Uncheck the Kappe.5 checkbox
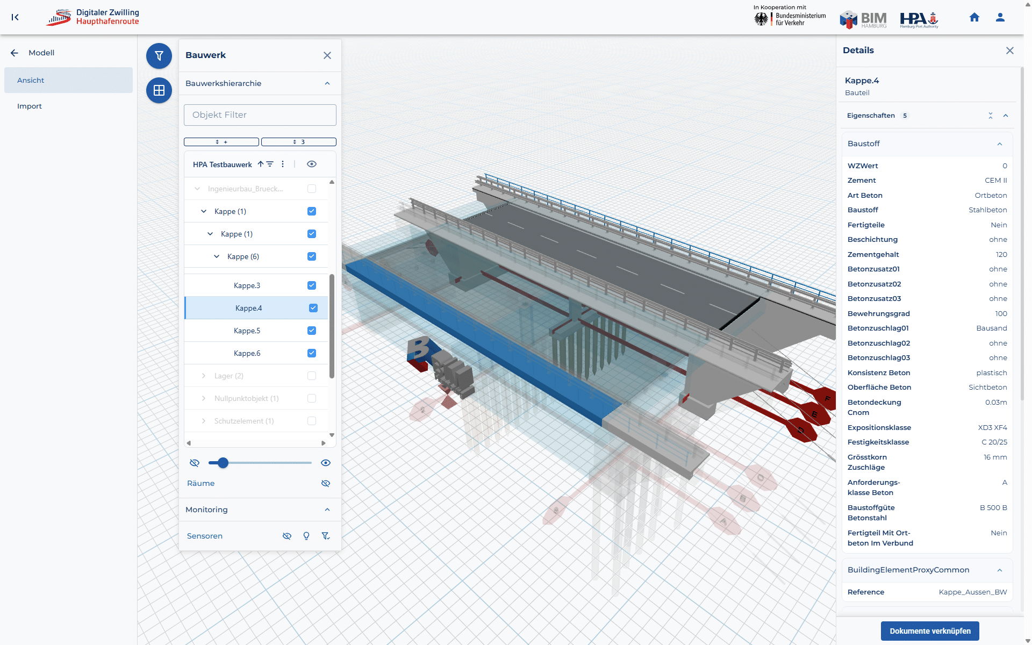 point(312,331)
